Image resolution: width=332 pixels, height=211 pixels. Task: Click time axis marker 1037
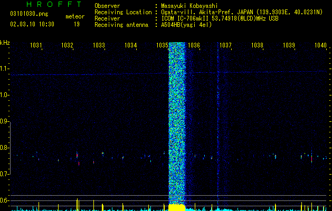tap(226, 45)
